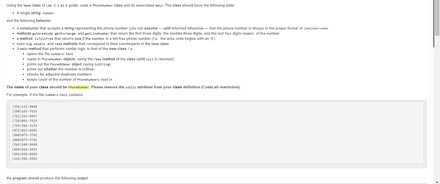Click the vertical scrollbar thumb
Screen dimensions: 440x184
pyautogui.click(x=437, y=18)
